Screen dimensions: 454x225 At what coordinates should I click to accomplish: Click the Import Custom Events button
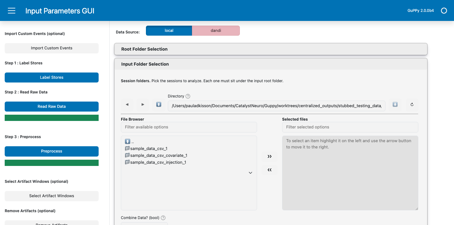pyautogui.click(x=52, y=48)
